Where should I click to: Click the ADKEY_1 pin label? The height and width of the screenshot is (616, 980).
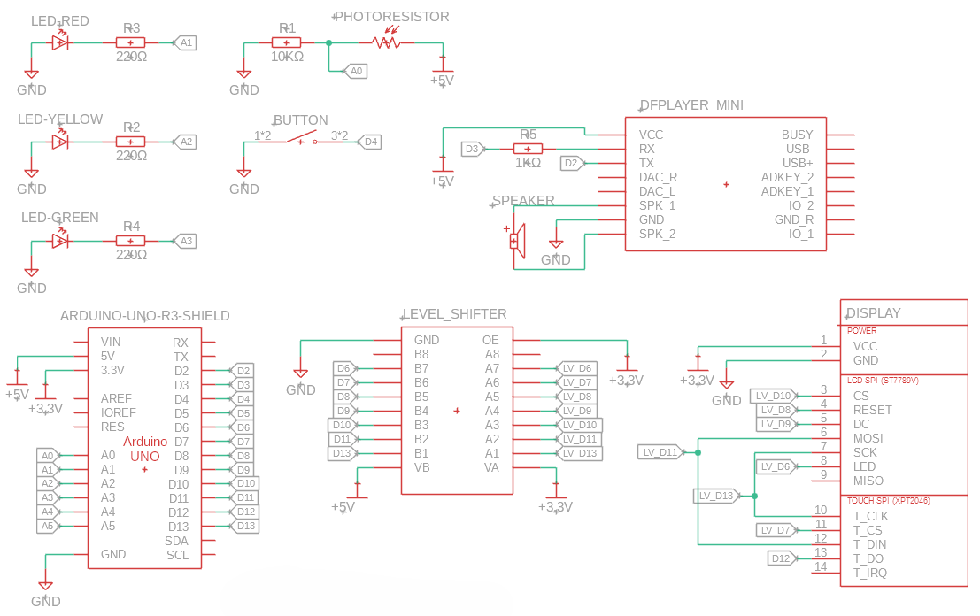click(787, 192)
